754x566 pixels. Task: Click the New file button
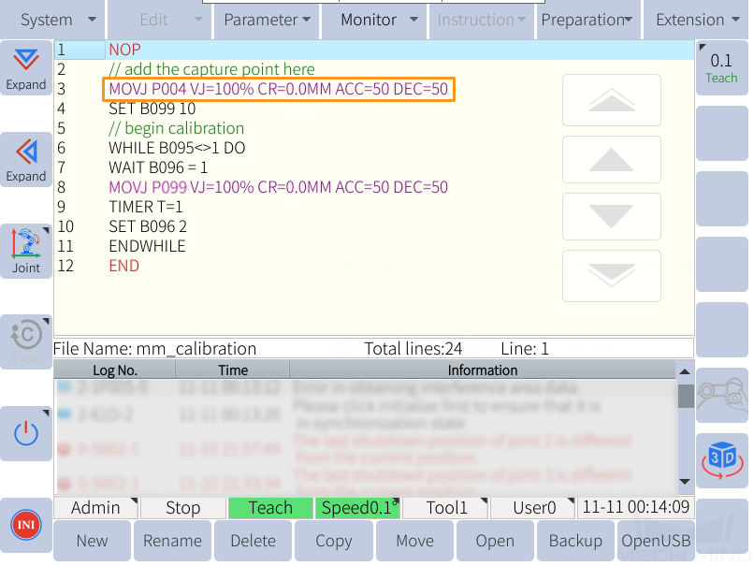pyautogui.click(x=92, y=541)
